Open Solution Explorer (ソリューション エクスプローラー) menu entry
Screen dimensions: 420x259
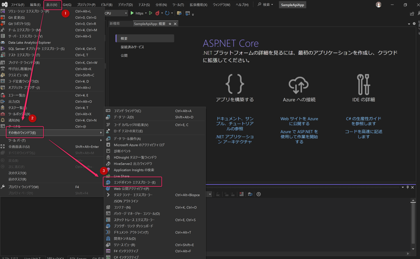[x=52, y=11]
